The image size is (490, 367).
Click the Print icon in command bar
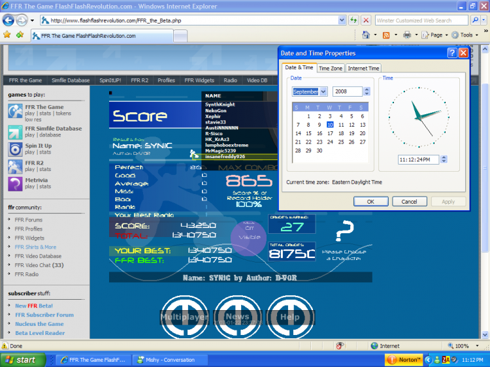406,35
